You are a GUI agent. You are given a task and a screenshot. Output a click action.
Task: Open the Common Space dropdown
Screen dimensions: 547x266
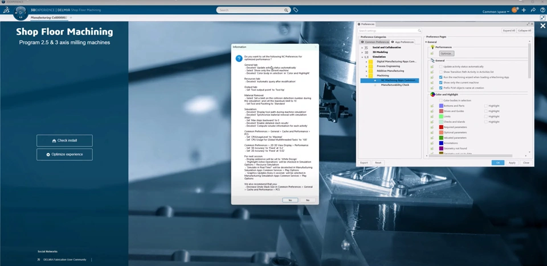pos(496,11)
